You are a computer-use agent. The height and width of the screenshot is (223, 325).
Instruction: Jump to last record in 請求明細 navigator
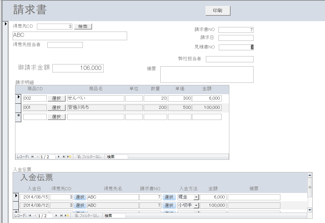[x=64, y=157]
